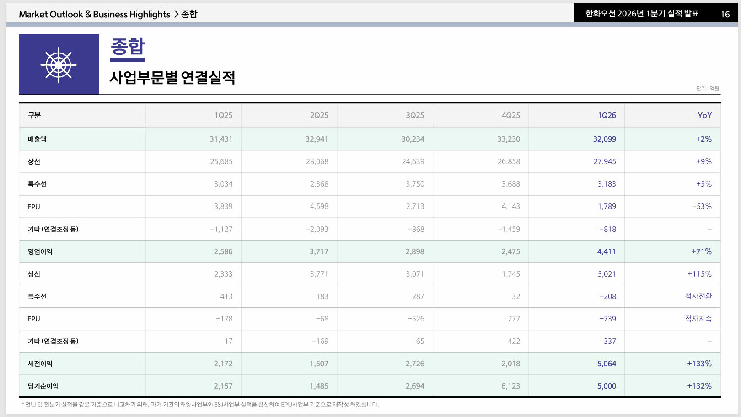
Task: Click the +71% YoY value
Action: 702,251
